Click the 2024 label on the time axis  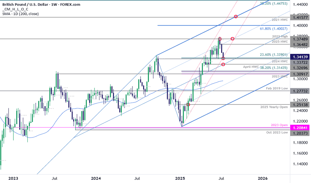click(x=96, y=178)
